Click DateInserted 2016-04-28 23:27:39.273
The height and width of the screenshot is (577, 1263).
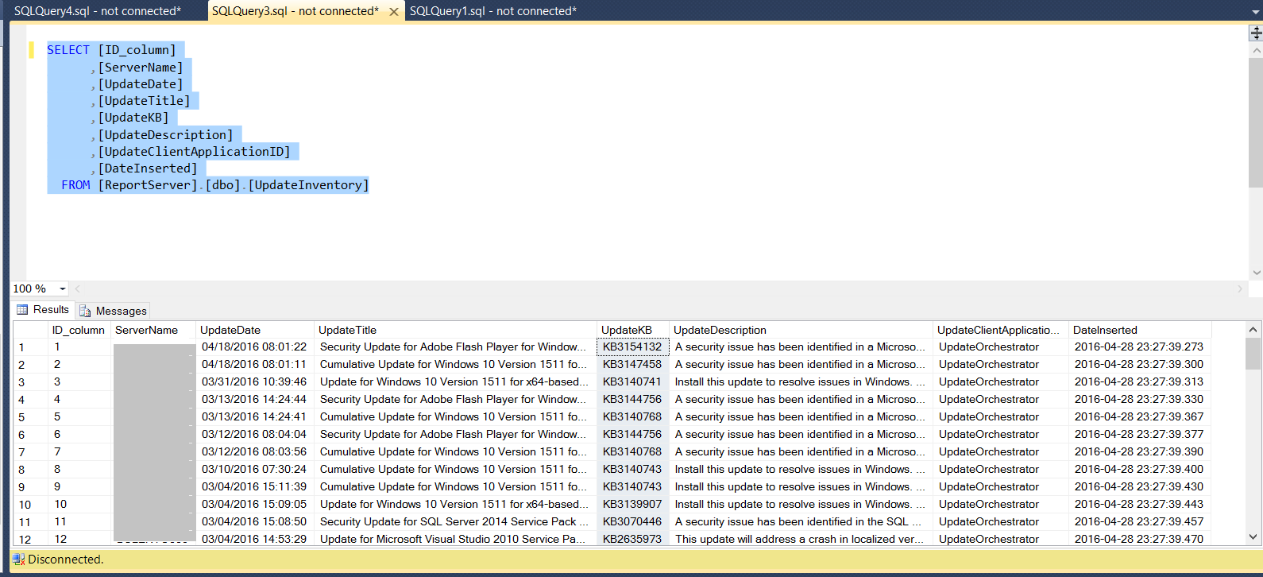tap(1139, 347)
